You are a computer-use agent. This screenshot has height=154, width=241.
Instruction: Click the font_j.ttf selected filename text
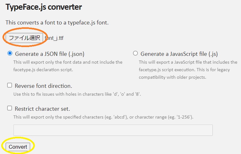click(54, 38)
